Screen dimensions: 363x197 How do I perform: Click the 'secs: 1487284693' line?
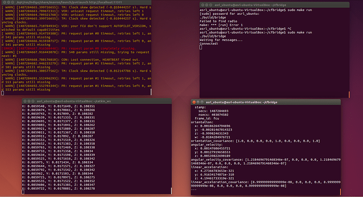pos(213,111)
